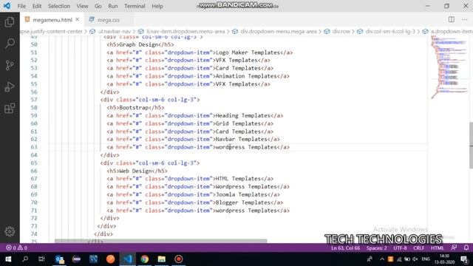Screen dimensions: 473x266
Task: Click UTF-8 encoding in status bar
Action: (400, 248)
